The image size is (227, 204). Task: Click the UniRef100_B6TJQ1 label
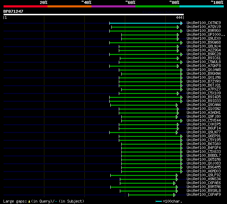(204, 86)
